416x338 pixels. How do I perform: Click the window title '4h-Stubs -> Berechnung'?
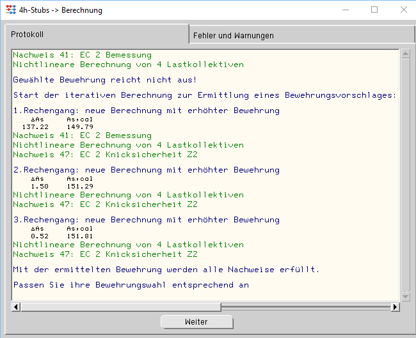(x=62, y=10)
